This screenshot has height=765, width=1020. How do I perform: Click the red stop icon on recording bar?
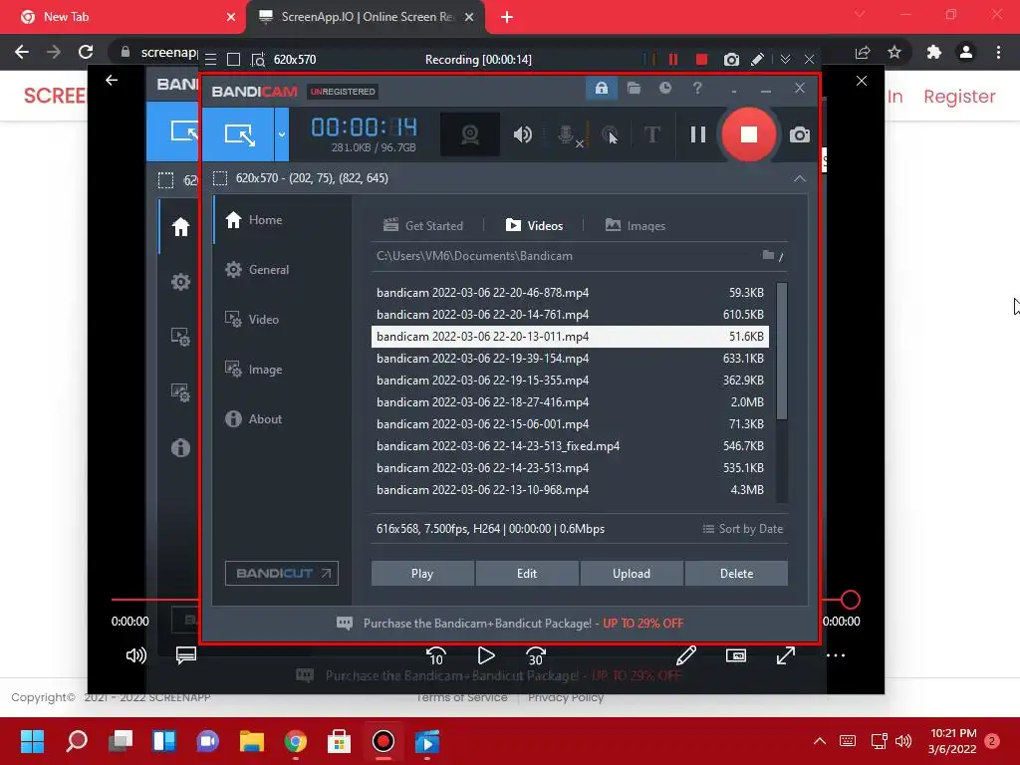701,60
